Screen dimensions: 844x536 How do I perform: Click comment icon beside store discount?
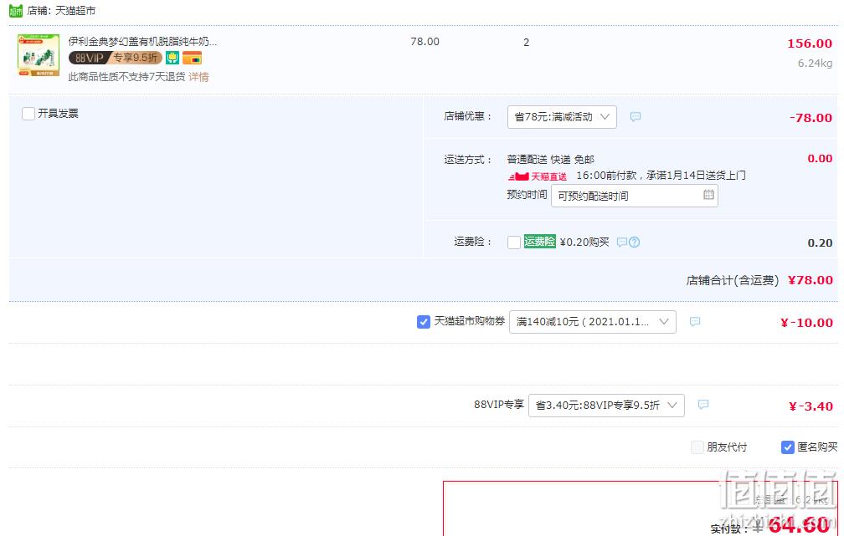click(636, 117)
